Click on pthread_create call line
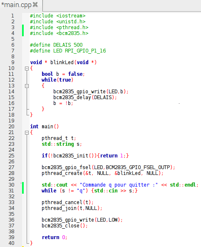This screenshot has height=247, width=201. 102,173
